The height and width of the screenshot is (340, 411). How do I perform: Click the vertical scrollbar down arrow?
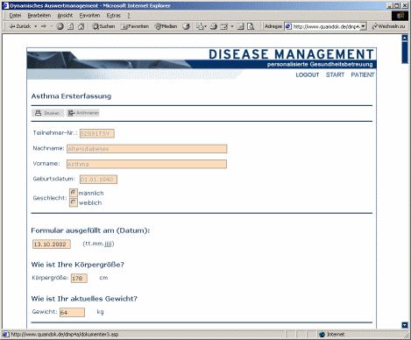[405, 325]
